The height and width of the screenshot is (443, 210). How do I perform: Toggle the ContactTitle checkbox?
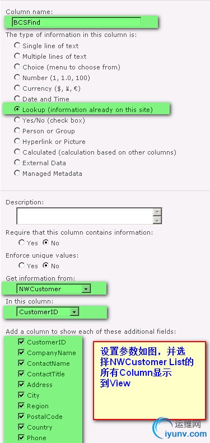click(x=21, y=374)
